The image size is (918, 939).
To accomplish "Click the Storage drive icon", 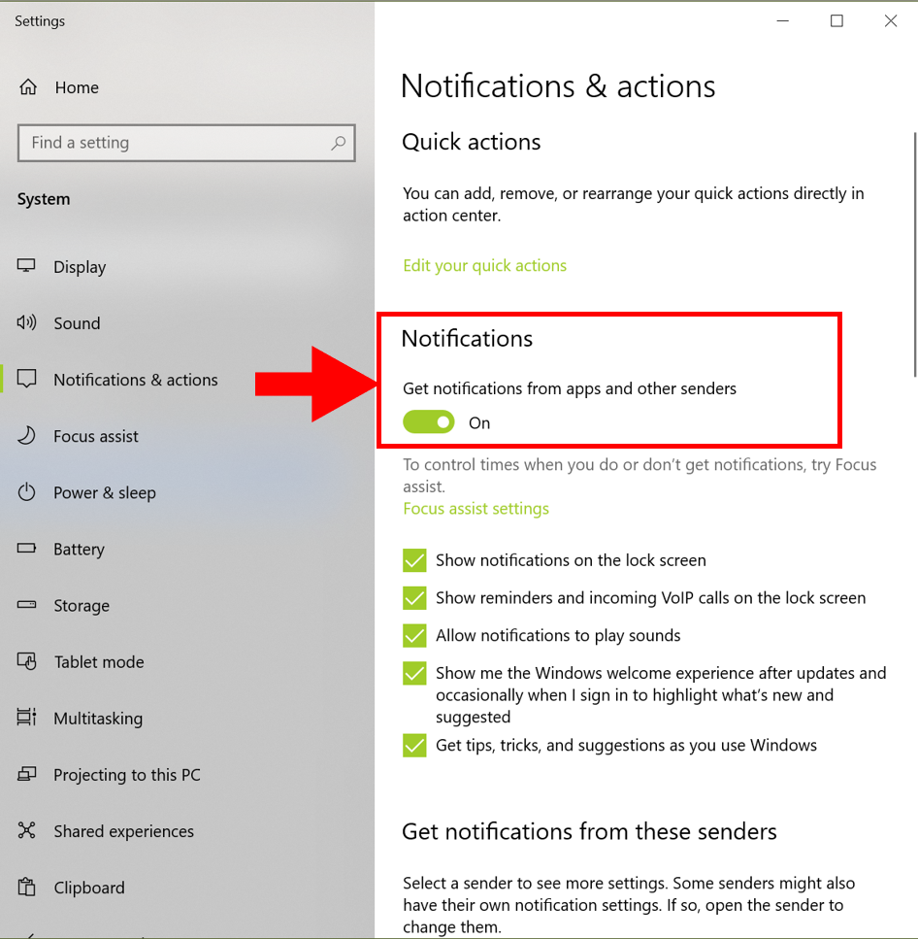I will [x=26, y=605].
